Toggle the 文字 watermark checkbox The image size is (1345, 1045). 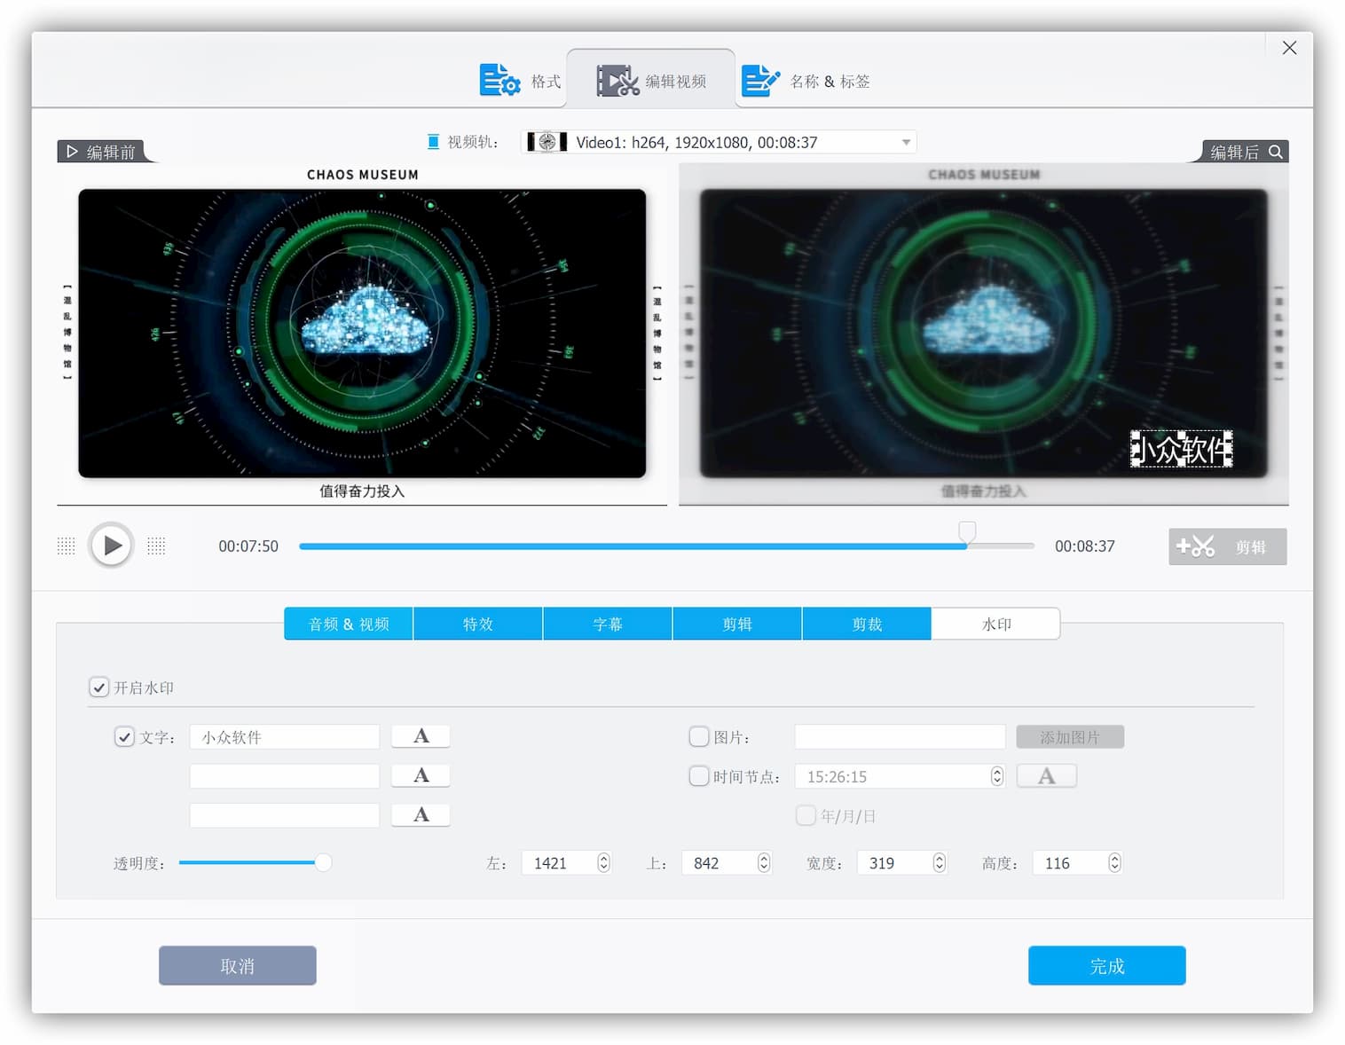point(124,737)
